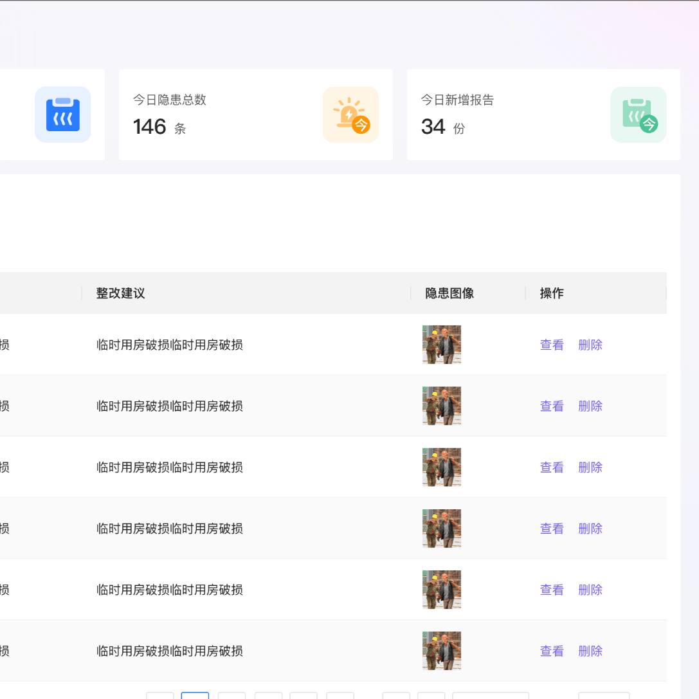The image size is (699, 699).
Task: Click the '今' badge on the orange alarm icon
Action: 361,123
